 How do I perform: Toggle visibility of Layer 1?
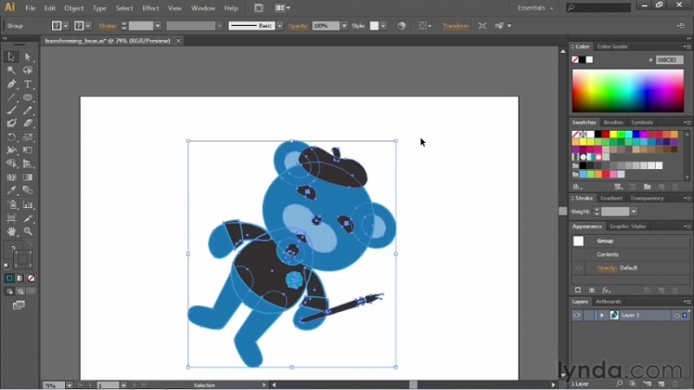tap(576, 315)
